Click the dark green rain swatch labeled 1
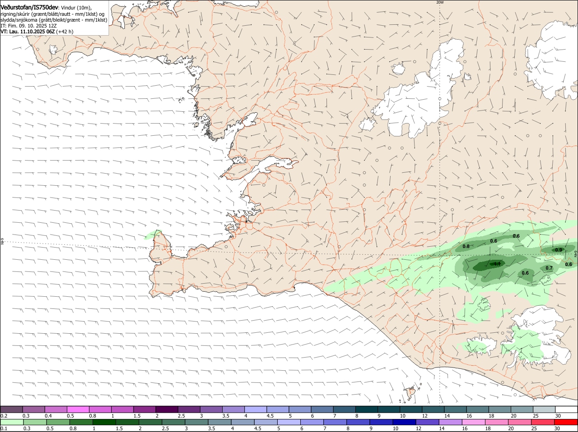Image resolution: width=578 pixels, height=432 pixels. (104, 422)
